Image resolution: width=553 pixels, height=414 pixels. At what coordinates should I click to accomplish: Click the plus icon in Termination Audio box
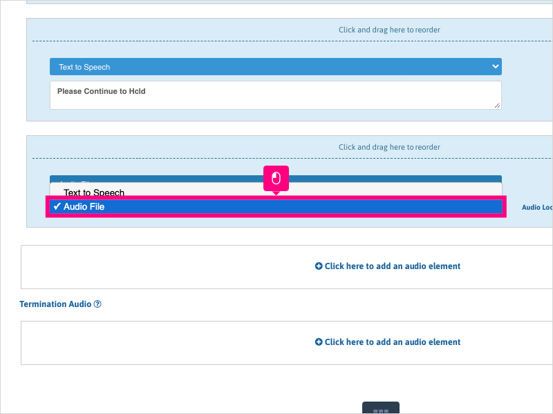point(319,342)
